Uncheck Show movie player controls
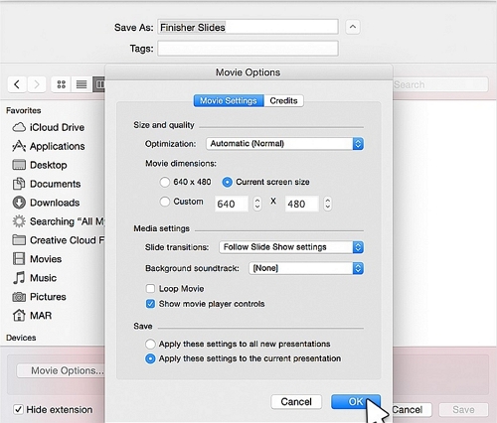The width and height of the screenshot is (497, 423). pos(150,304)
